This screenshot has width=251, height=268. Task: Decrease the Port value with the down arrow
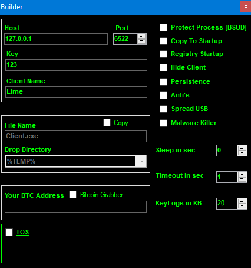[x=141, y=41]
